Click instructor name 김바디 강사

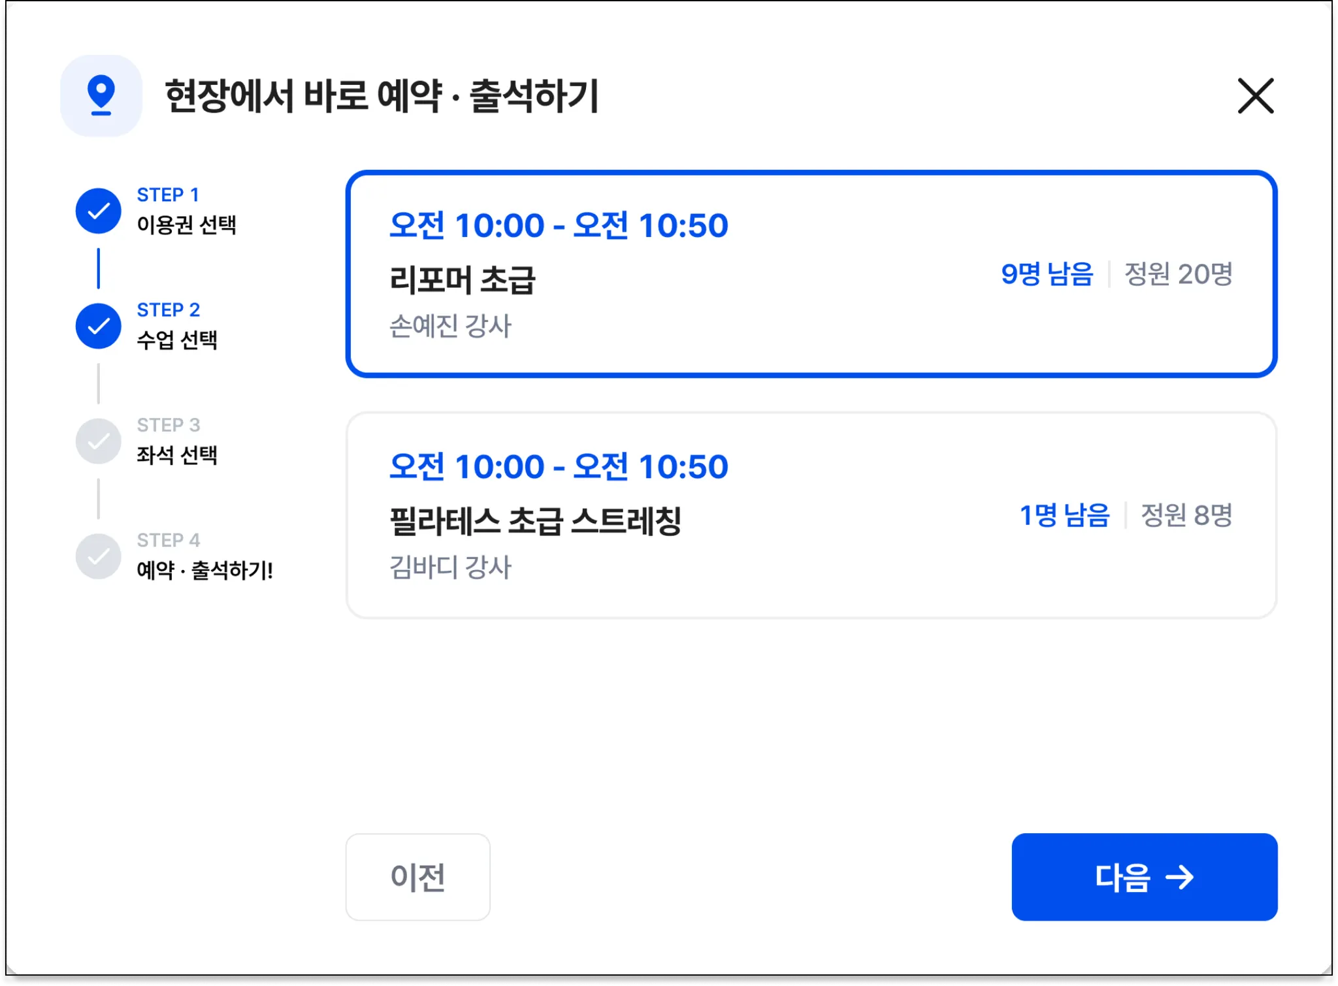click(x=450, y=567)
